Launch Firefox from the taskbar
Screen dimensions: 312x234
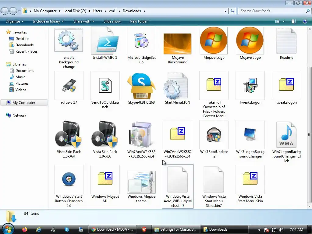click(25, 229)
